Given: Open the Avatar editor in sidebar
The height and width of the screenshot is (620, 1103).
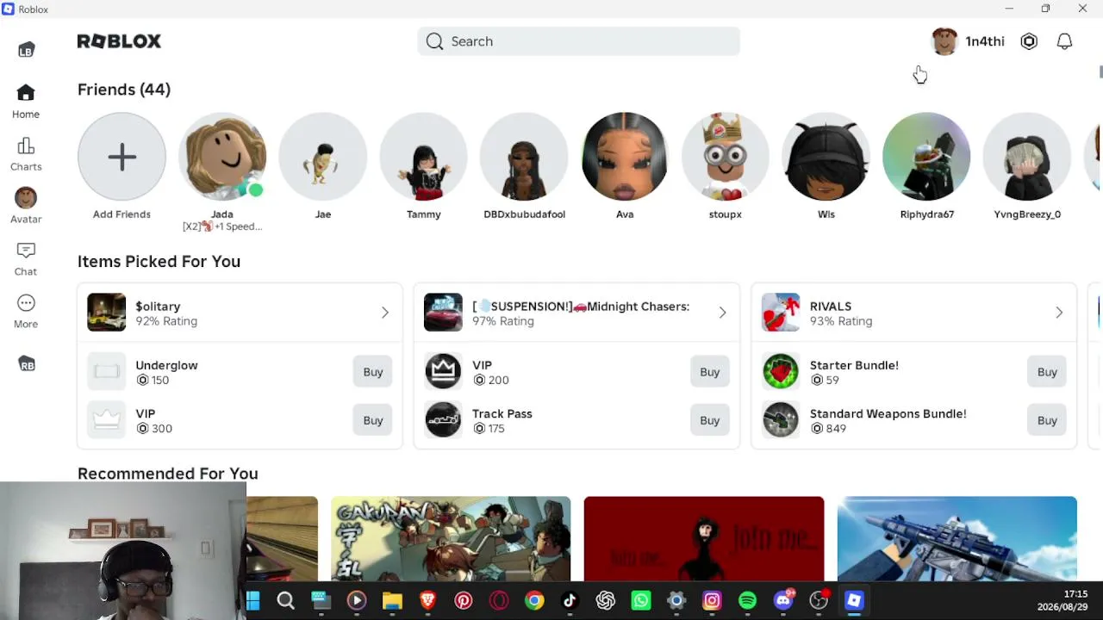Looking at the screenshot, I should tap(26, 207).
